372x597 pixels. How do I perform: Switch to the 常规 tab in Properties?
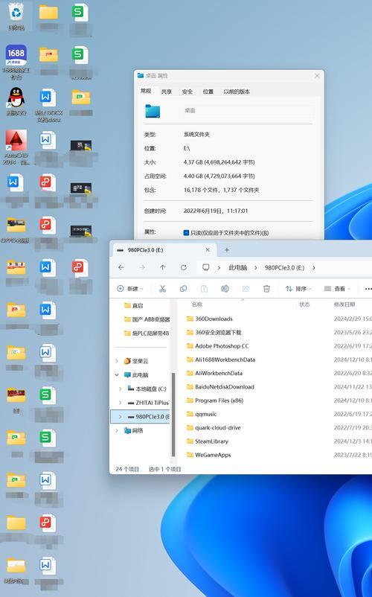pyautogui.click(x=146, y=91)
